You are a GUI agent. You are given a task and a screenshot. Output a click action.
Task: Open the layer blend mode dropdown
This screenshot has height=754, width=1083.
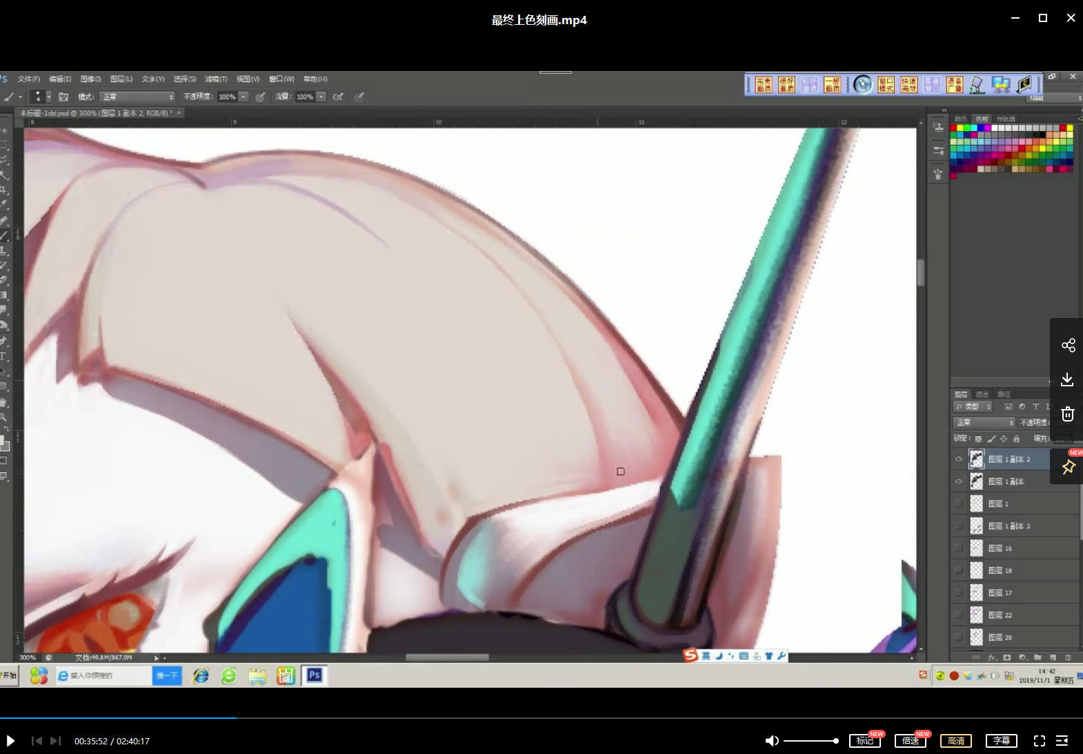click(x=984, y=422)
